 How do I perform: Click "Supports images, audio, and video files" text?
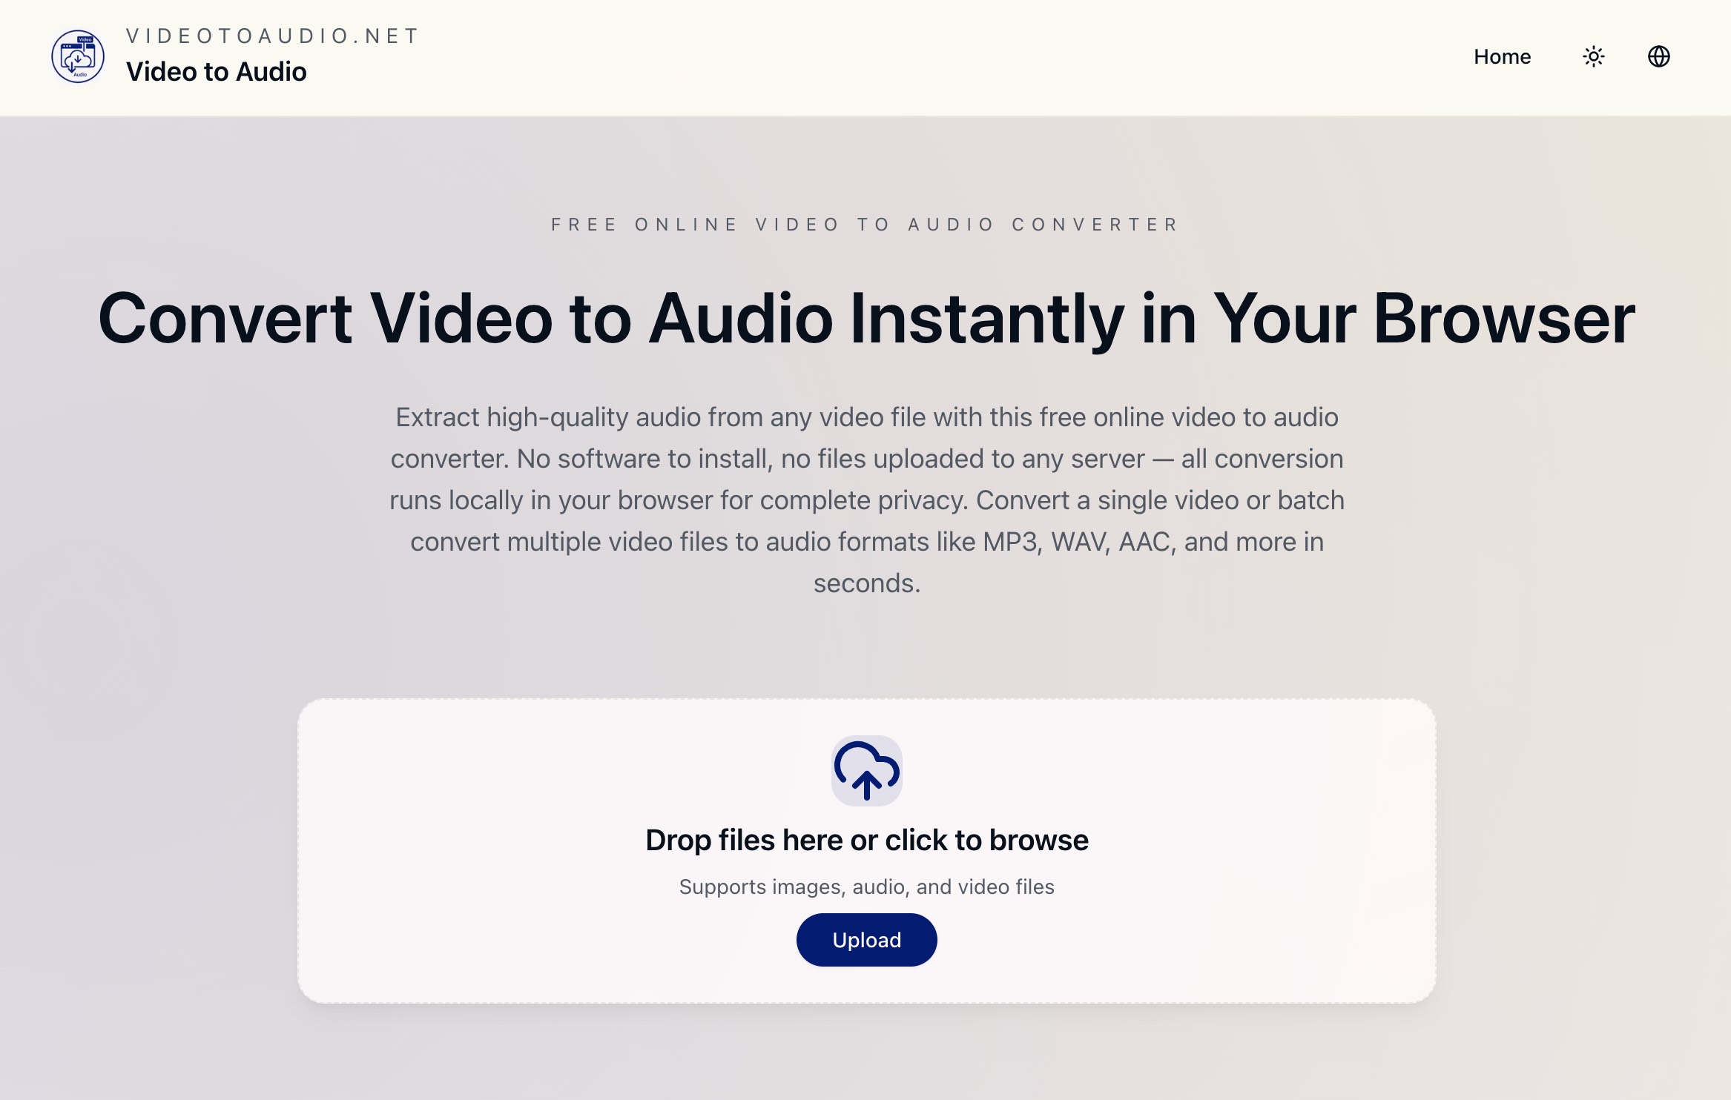pyautogui.click(x=866, y=886)
